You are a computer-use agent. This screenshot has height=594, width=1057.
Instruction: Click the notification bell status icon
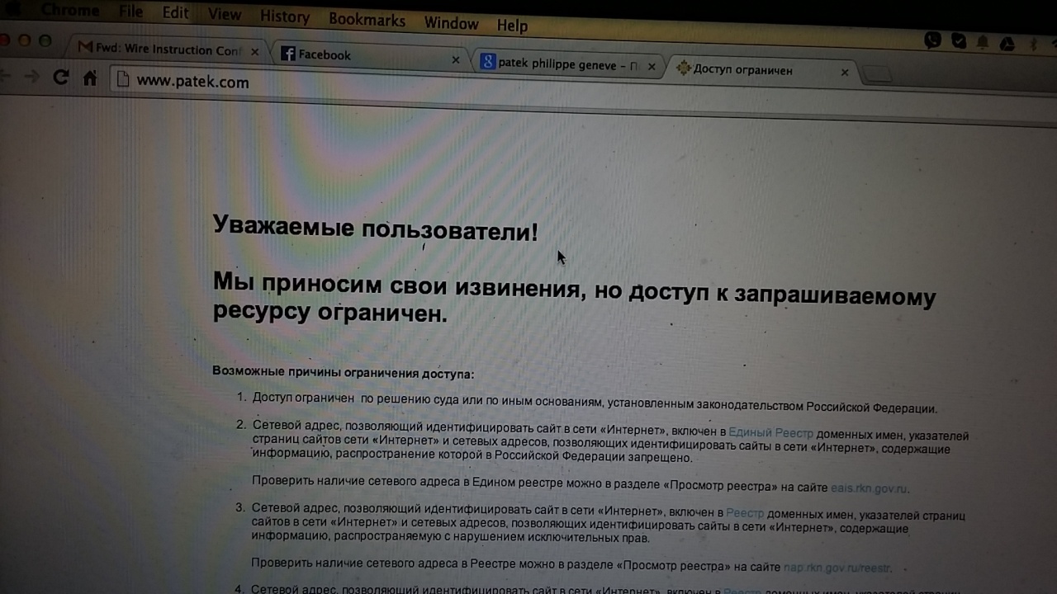tap(983, 41)
